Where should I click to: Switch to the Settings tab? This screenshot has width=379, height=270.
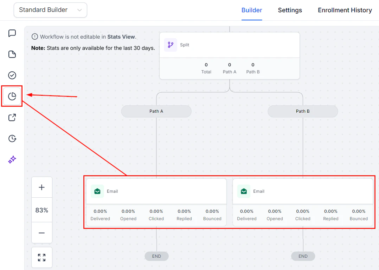pyautogui.click(x=290, y=10)
